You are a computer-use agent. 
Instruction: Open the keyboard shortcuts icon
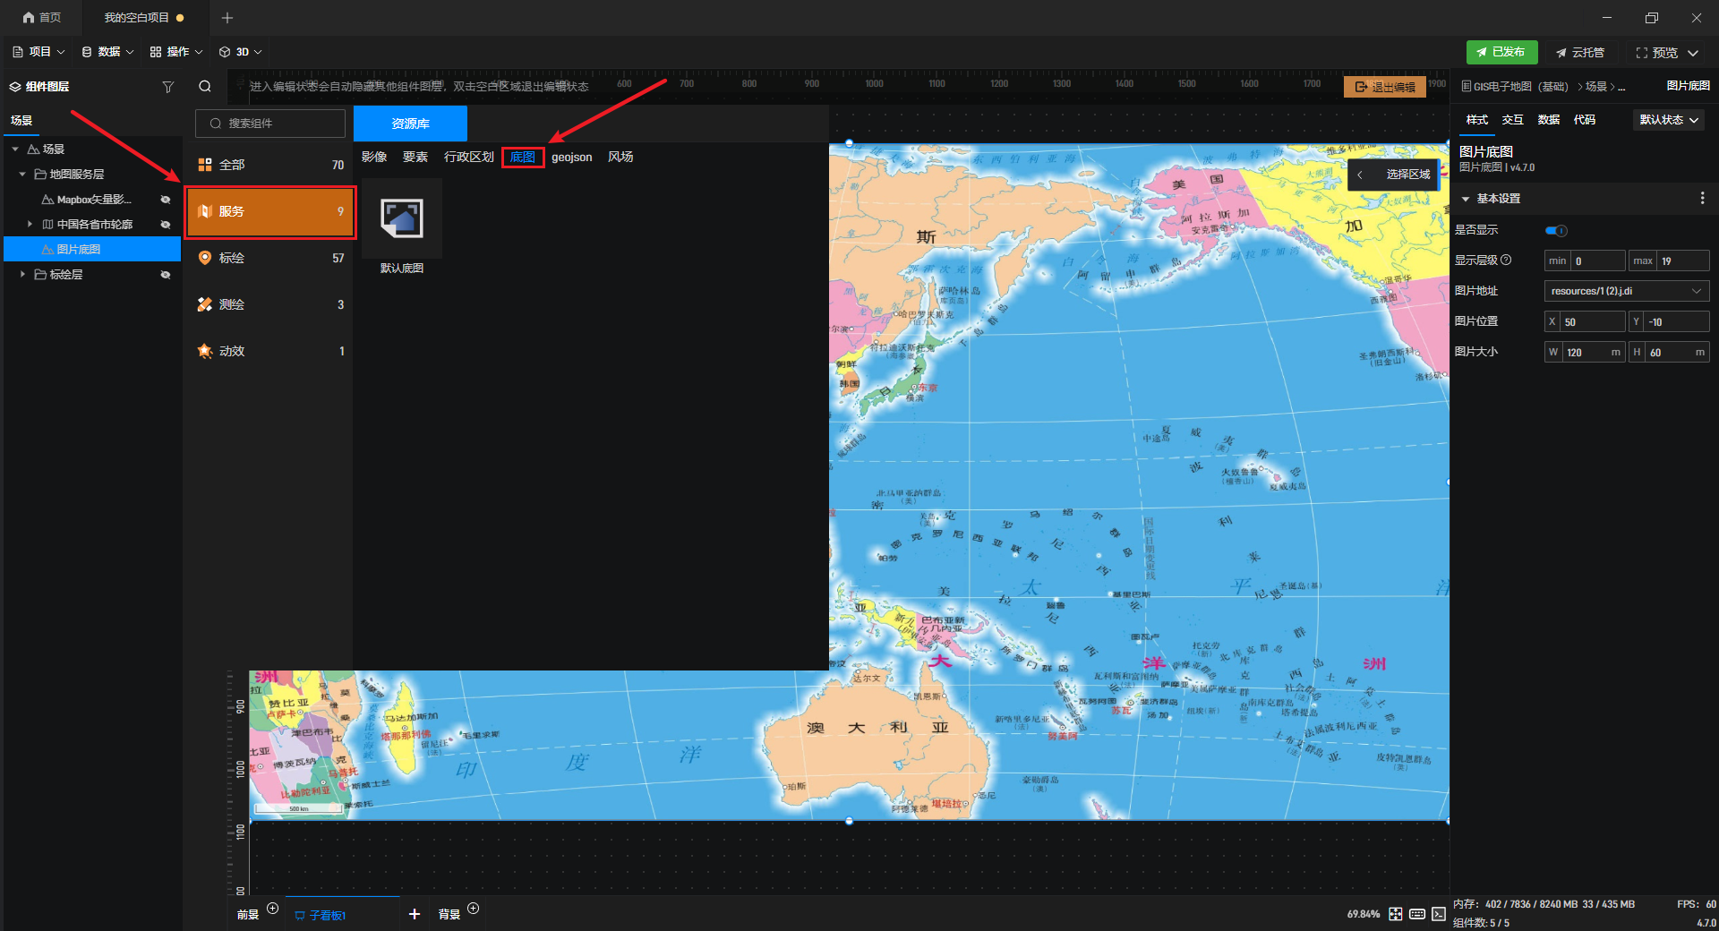[x=1417, y=914]
